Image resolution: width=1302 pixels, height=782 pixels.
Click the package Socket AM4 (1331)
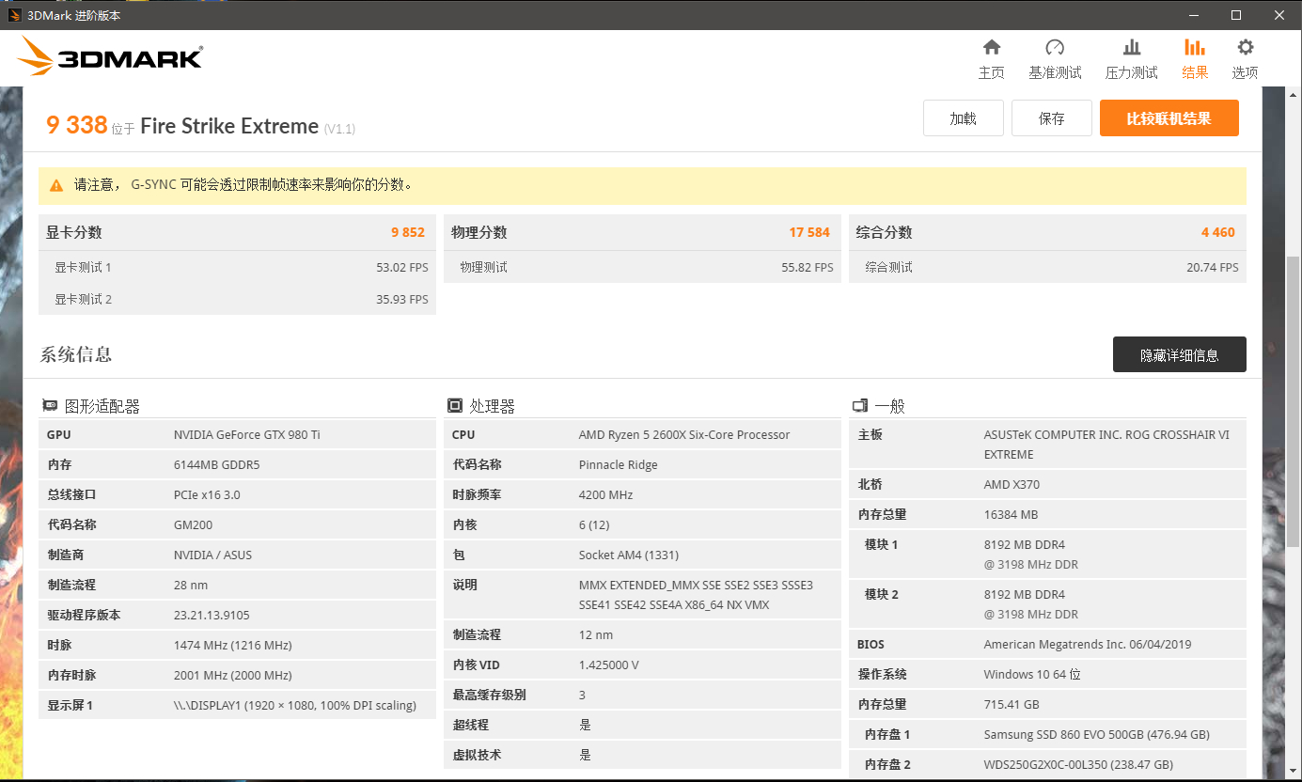coord(629,555)
